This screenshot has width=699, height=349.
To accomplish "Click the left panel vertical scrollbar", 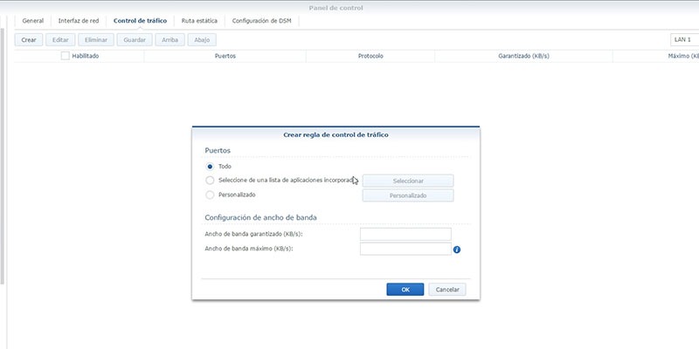I will click(x=3, y=156).
